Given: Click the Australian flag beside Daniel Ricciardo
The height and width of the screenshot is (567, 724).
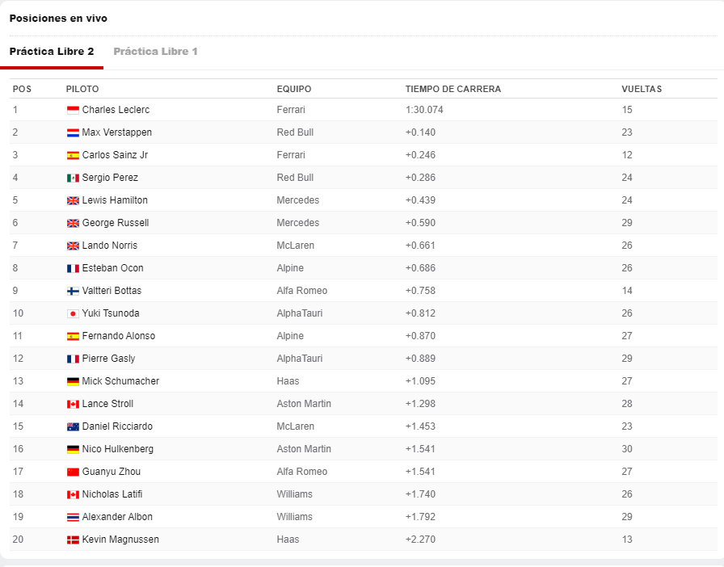Looking at the screenshot, I should 73,426.
